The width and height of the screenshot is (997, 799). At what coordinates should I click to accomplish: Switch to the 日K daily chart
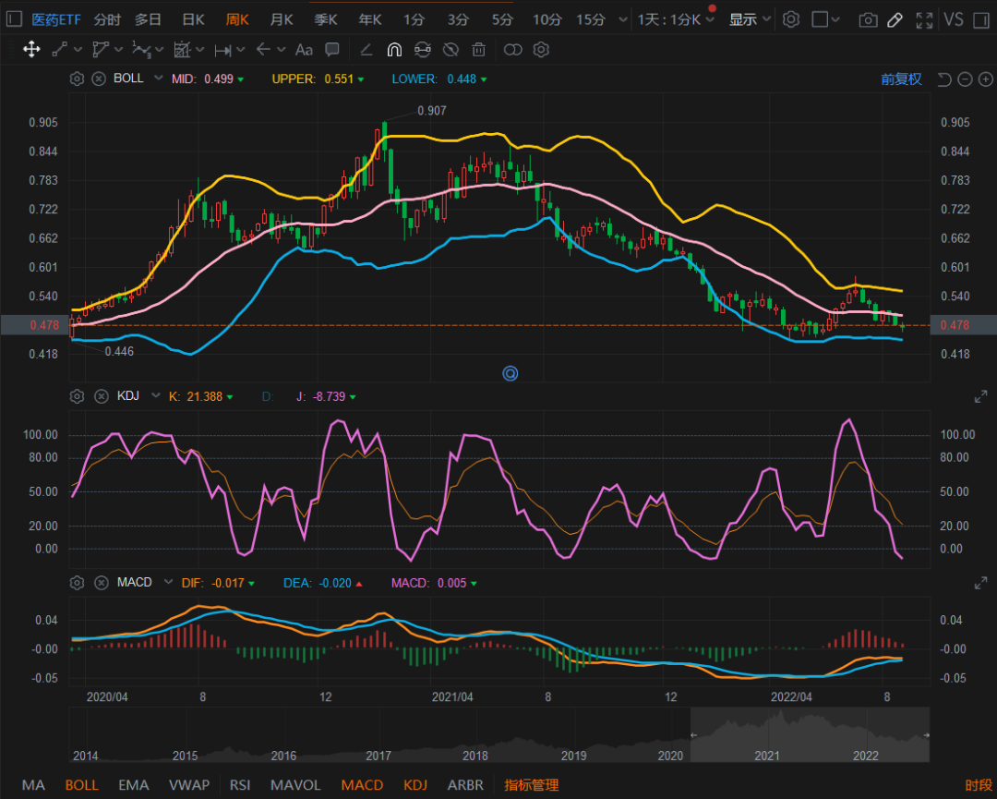click(x=193, y=19)
